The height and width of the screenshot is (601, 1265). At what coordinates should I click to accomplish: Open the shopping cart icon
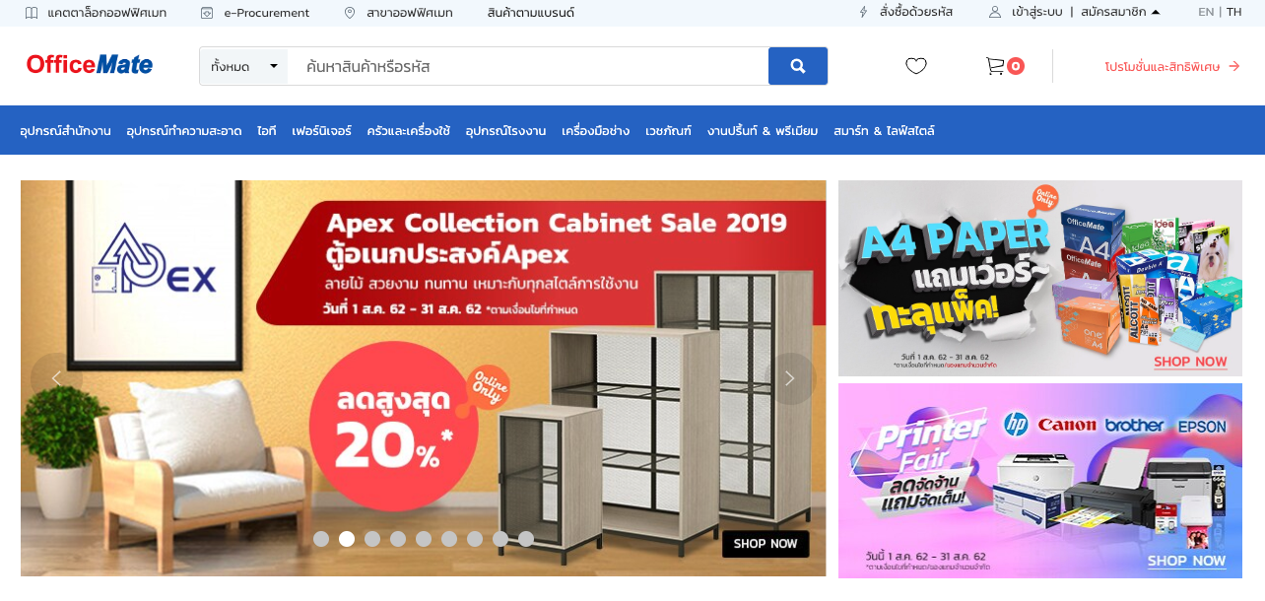point(995,66)
